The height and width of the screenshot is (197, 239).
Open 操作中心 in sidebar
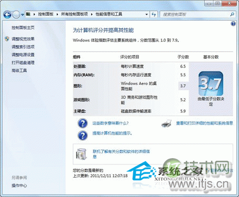point(19,185)
